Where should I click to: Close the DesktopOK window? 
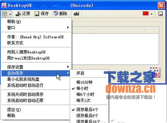pyautogui.click(x=161, y=5)
